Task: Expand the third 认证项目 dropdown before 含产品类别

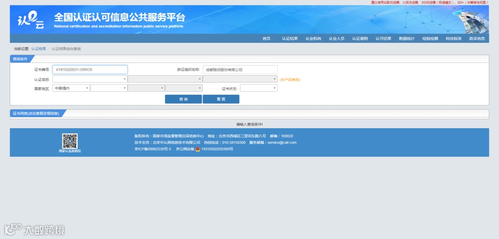Action: tap(240, 79)
